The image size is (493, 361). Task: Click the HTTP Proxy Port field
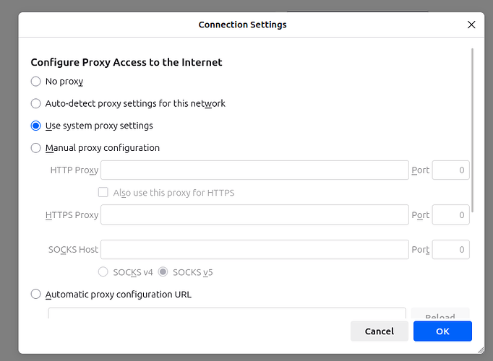(450, 170)
